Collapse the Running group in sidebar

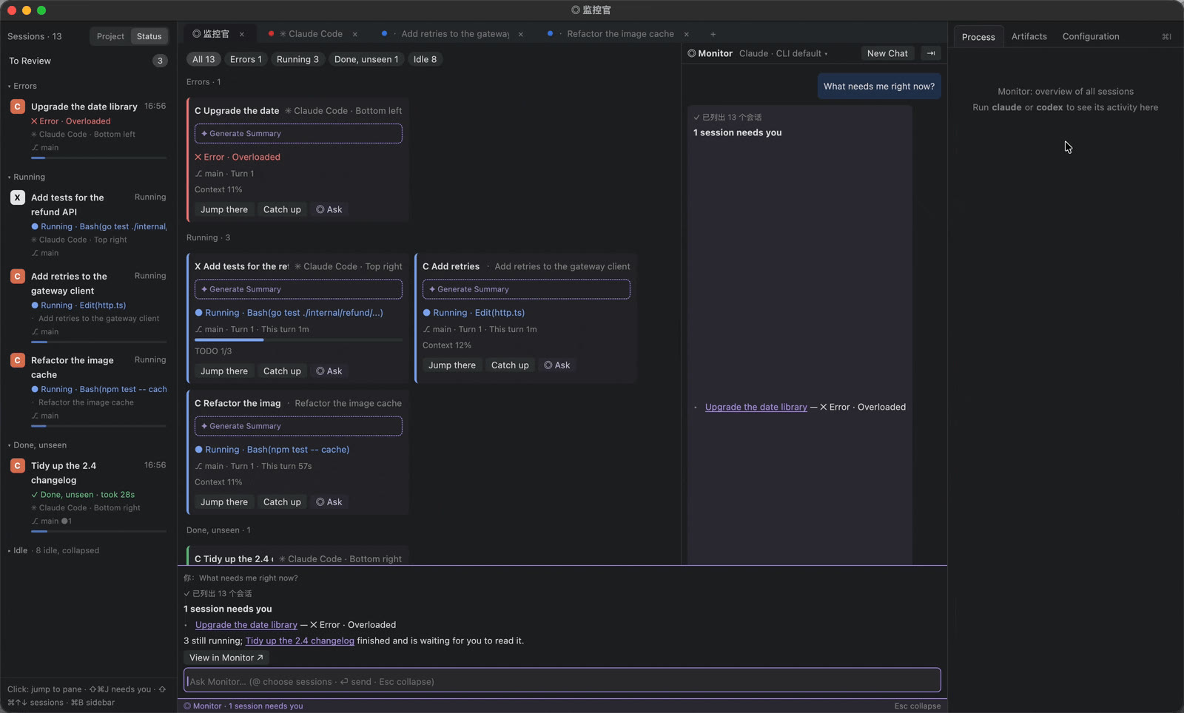click(x=27, y=177)
